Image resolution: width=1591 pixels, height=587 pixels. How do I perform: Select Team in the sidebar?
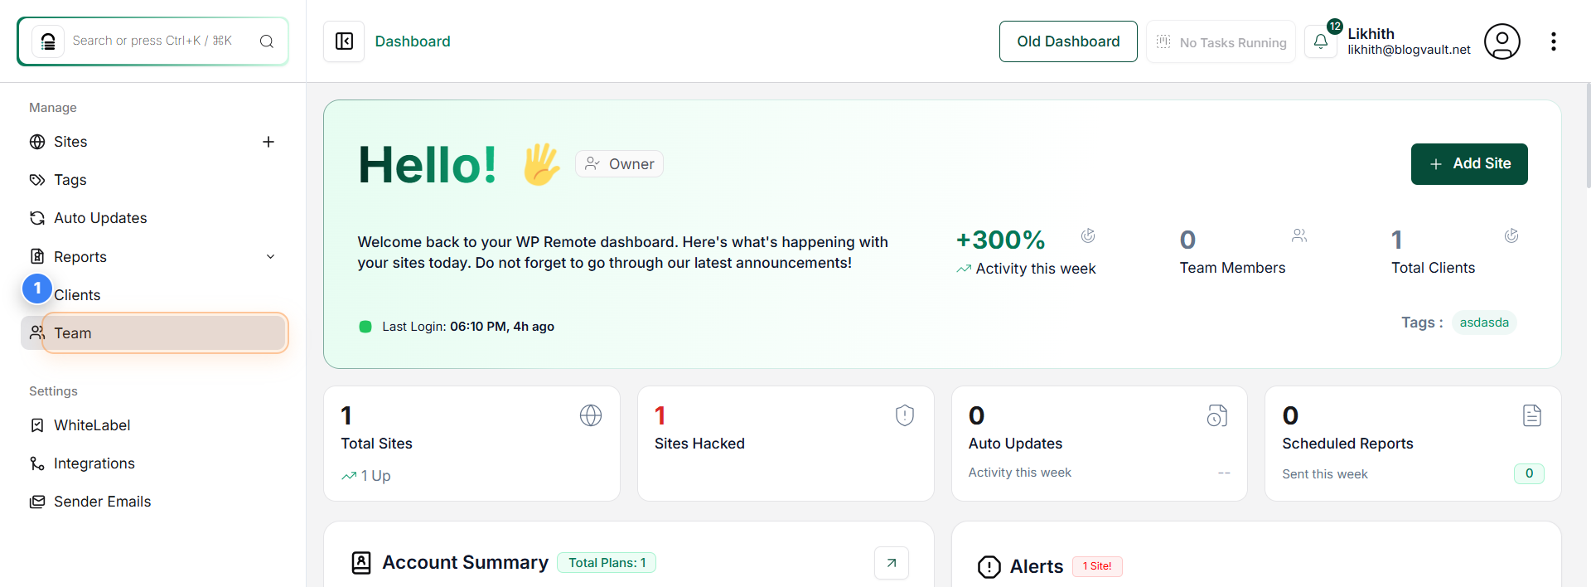tap(73, 332)
